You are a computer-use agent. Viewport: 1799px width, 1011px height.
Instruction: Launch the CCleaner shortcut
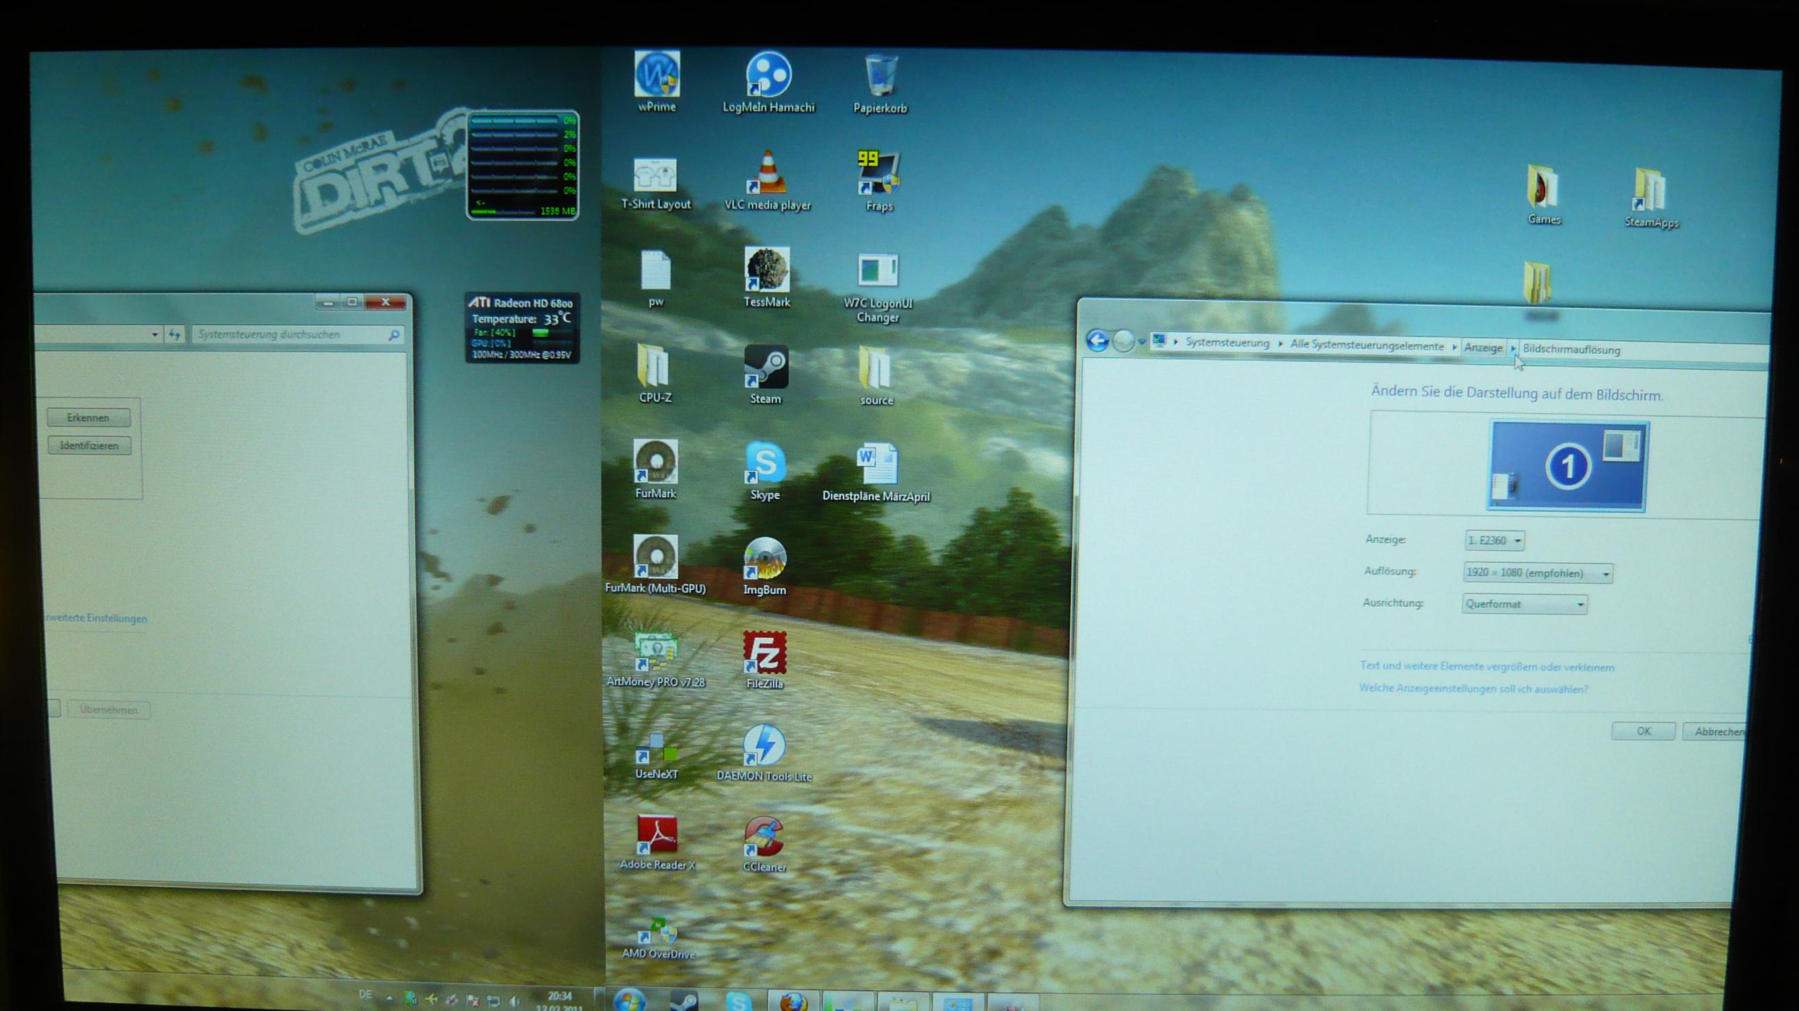coord(764,836)
